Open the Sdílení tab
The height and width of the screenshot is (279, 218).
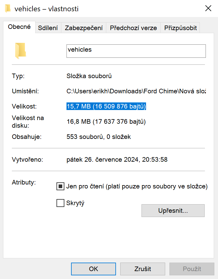[x=48, y=28]
